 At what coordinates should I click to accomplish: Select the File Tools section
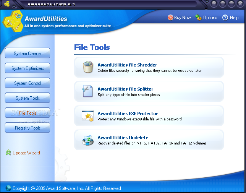point(28,113)
